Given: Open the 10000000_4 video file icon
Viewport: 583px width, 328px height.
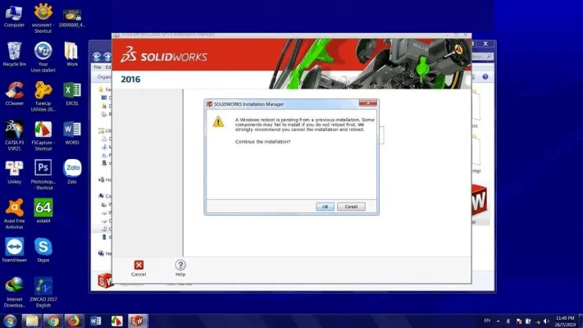Looking at the screenshot, I should (x=72, y=18).
